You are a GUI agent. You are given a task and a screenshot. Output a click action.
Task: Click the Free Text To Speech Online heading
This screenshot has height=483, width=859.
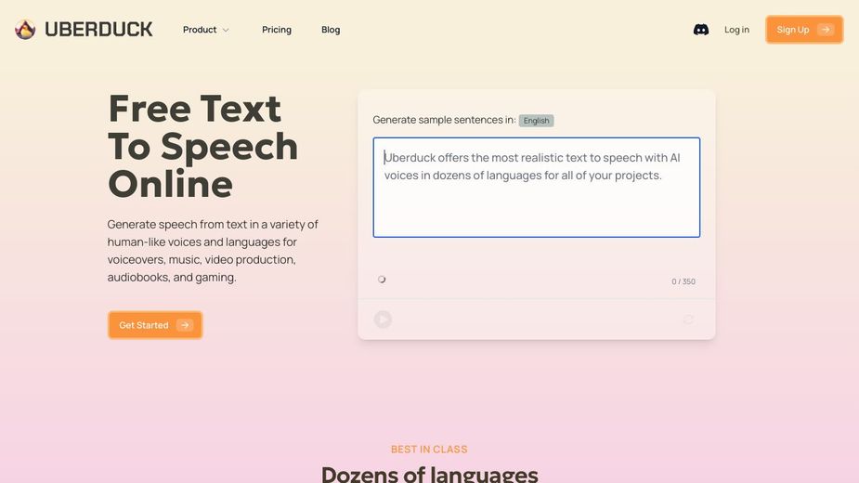coord(202,146)
